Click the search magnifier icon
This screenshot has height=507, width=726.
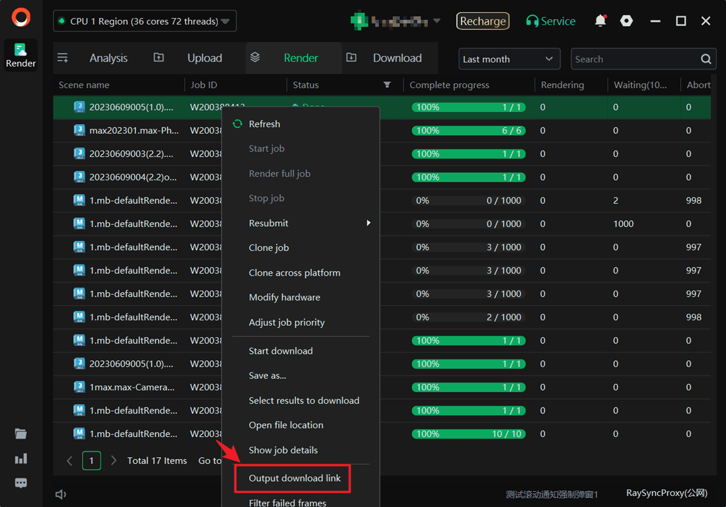click(705, 59)
